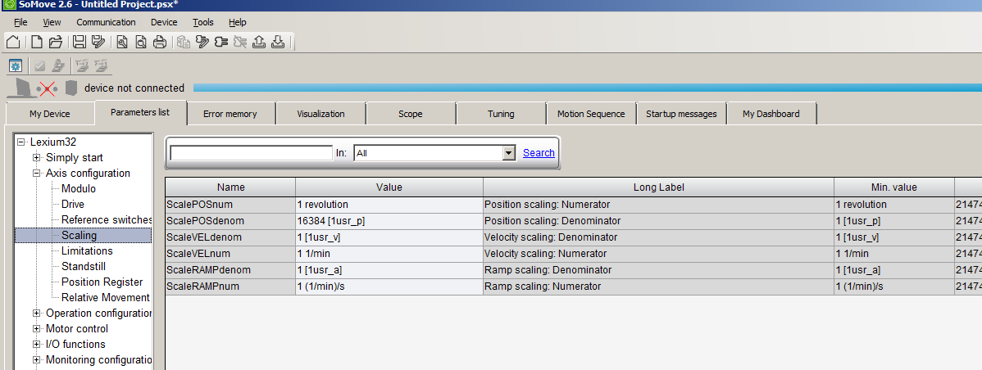Click the Print icon
This screenshot has height=370, width=982.
click(160, 42)
